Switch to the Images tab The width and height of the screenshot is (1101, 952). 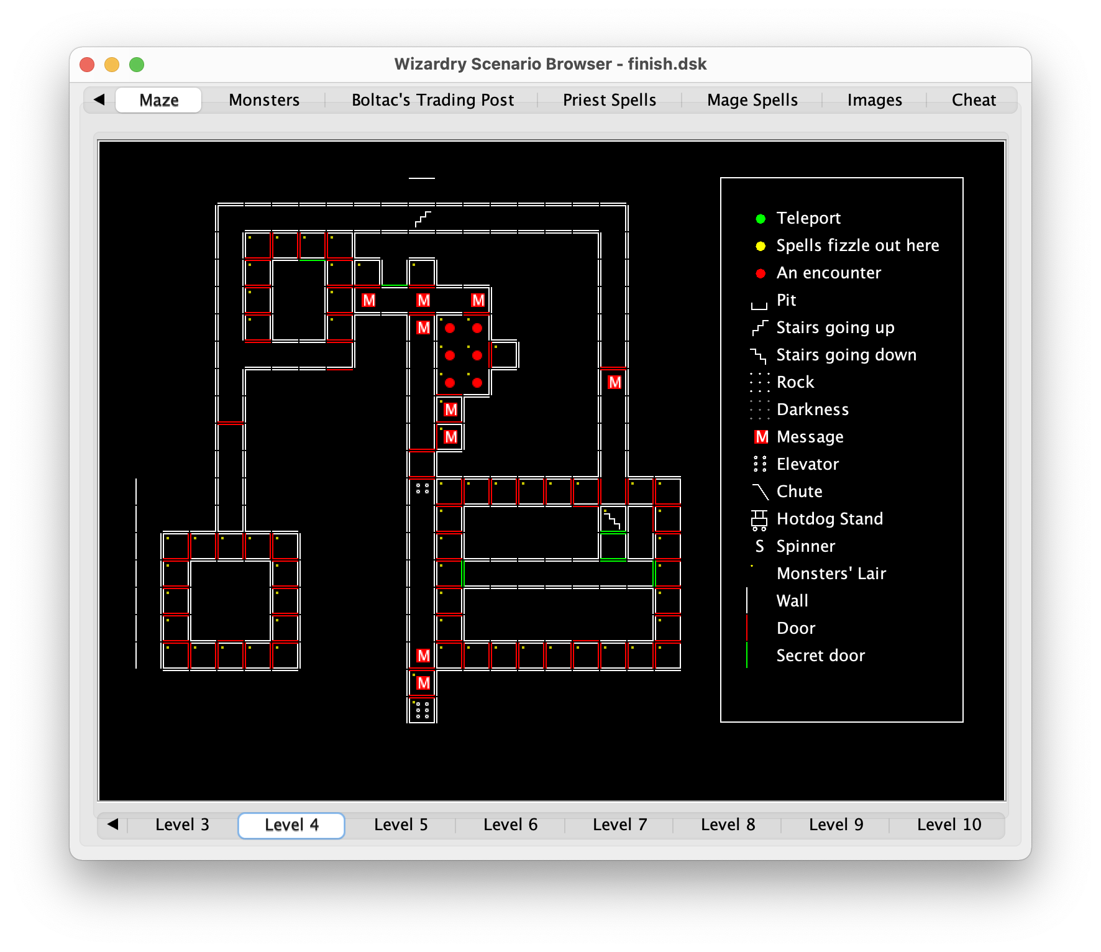tap(874, 100)
